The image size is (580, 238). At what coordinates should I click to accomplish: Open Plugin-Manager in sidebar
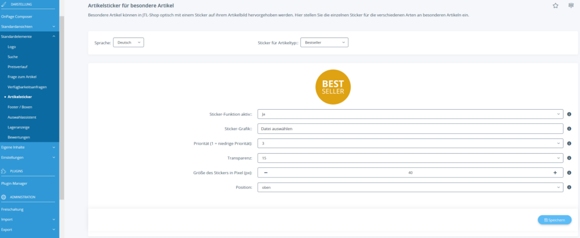coord(14,183)
